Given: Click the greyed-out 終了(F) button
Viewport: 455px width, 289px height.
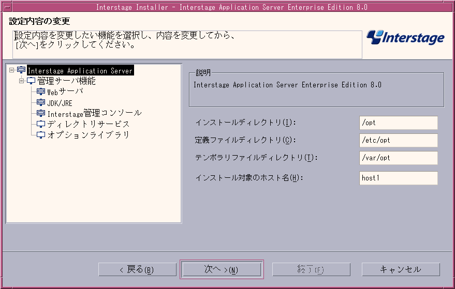Looking at the screenshot, I should pos(311,269).
